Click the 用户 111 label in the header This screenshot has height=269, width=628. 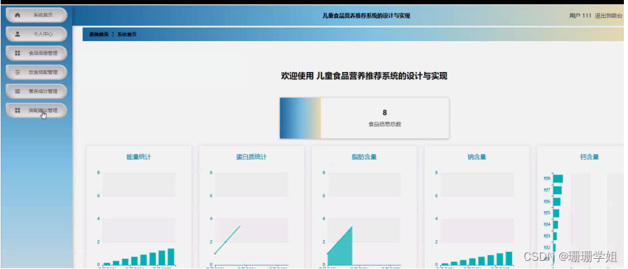[580, 16]
